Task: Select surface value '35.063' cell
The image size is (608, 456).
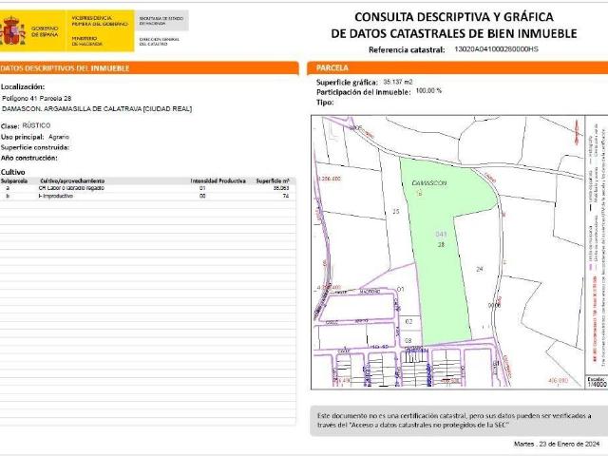Action: (x=281, y=188)
